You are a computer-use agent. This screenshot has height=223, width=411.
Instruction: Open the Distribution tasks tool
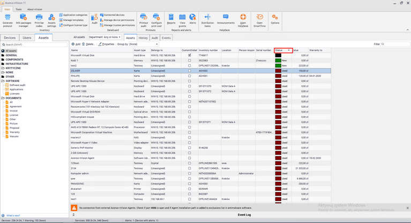(207, 18)
